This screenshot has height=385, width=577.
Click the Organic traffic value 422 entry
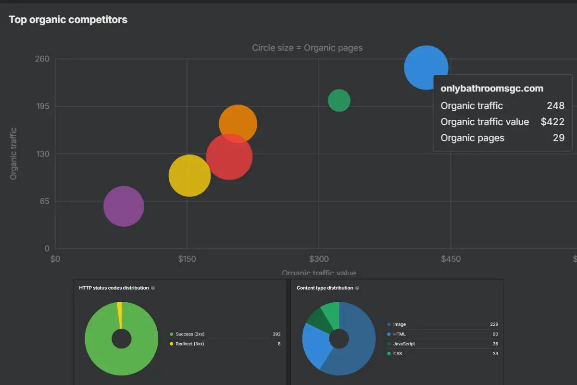[502, 122]
